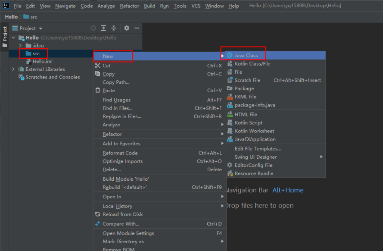Select Edit File Templates...
Viewport: 383px width, 251px height.
(276, 149)
